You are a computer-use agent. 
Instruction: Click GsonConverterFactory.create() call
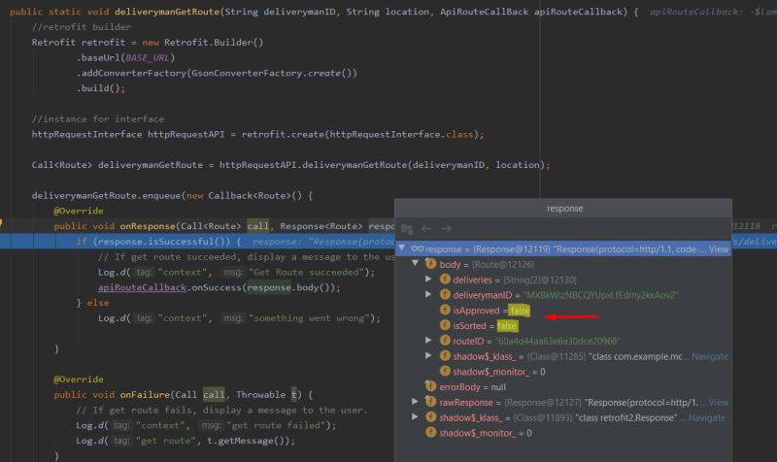click(x=274, y=74)
